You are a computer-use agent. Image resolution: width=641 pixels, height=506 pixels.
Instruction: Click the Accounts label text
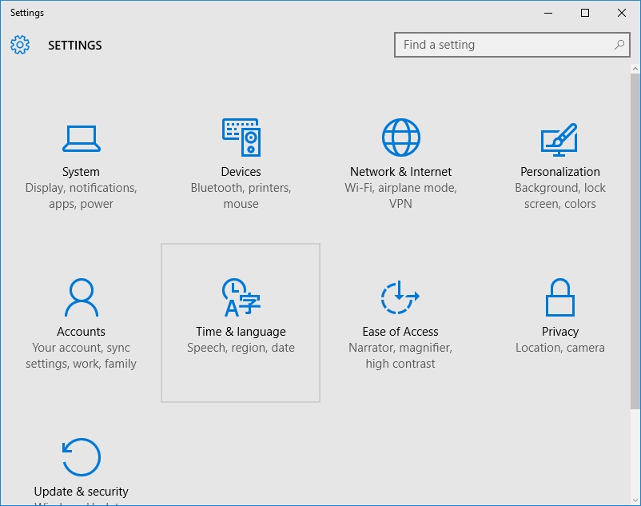pyautogui.click(x=81, y=332)
